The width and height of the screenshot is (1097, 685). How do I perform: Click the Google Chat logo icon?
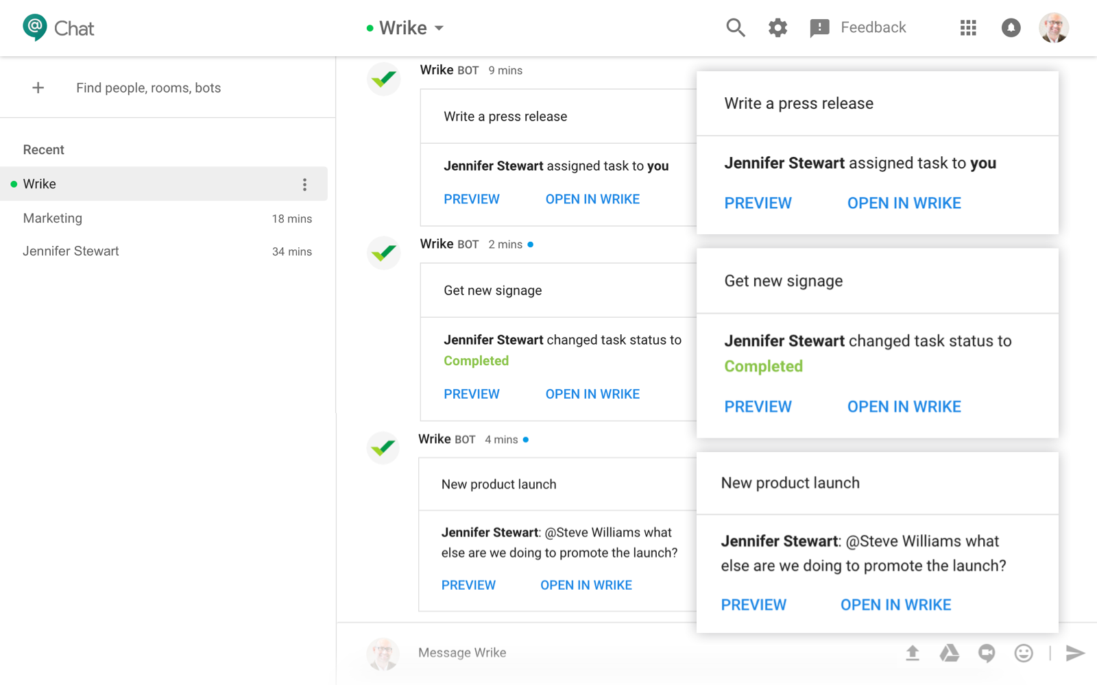pyautogui.click(x=35, y=27)
